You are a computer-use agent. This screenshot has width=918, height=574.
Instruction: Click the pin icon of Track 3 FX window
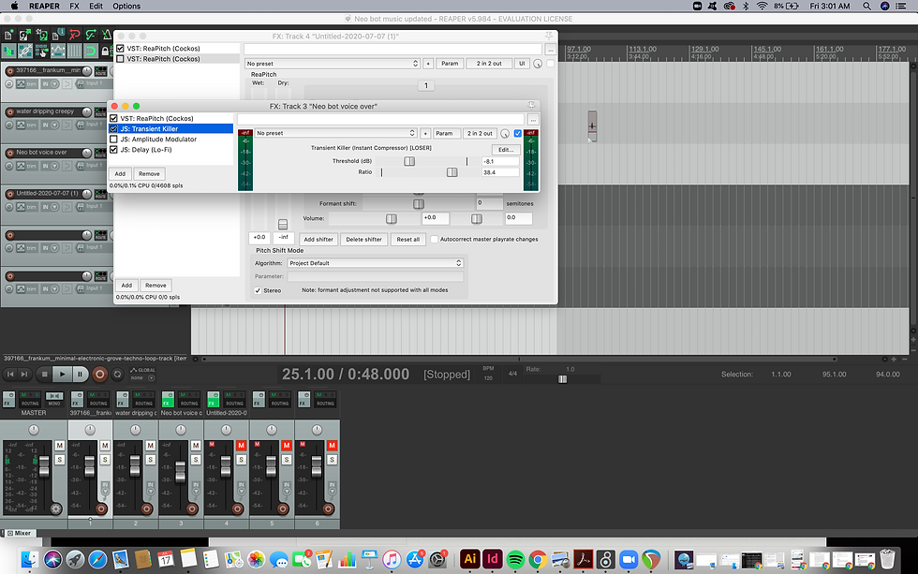(x=531, y=105)
